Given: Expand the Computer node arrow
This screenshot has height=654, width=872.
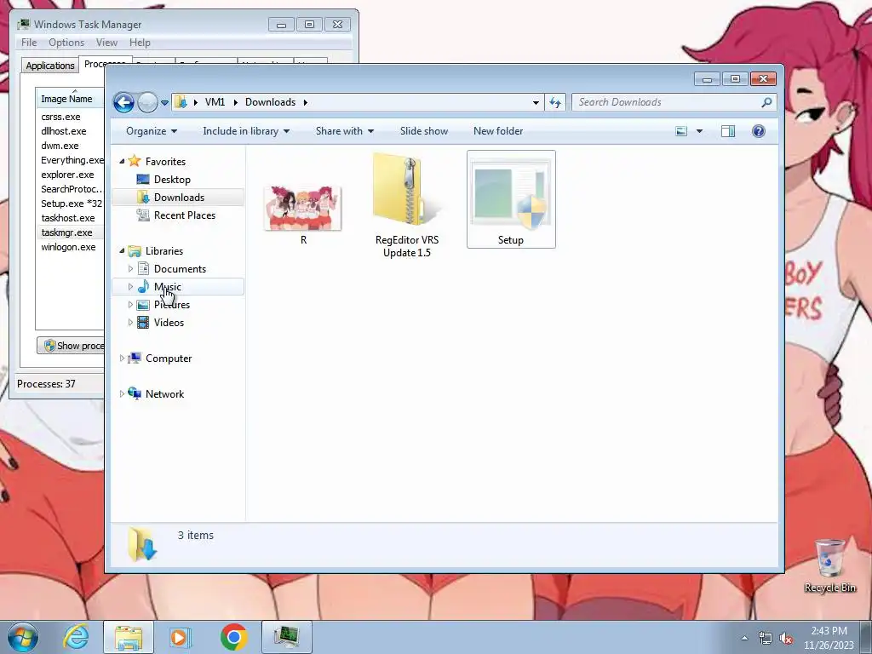Looking at the screenshot, I should coord(123,359).
